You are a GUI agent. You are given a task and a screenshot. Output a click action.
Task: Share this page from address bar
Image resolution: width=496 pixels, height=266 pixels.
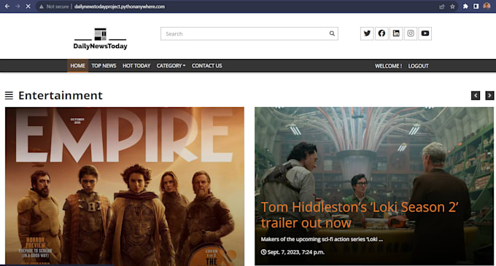point(442,7)
